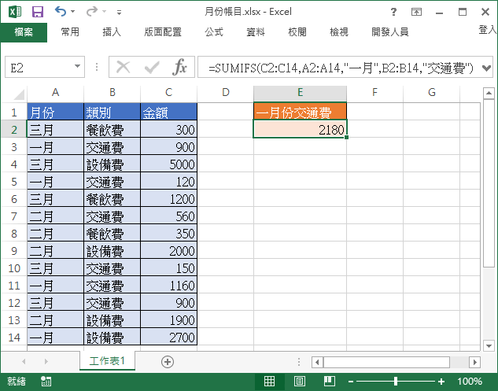Select column C header
The height and width of the screenshot is (391, 498).
168,92
